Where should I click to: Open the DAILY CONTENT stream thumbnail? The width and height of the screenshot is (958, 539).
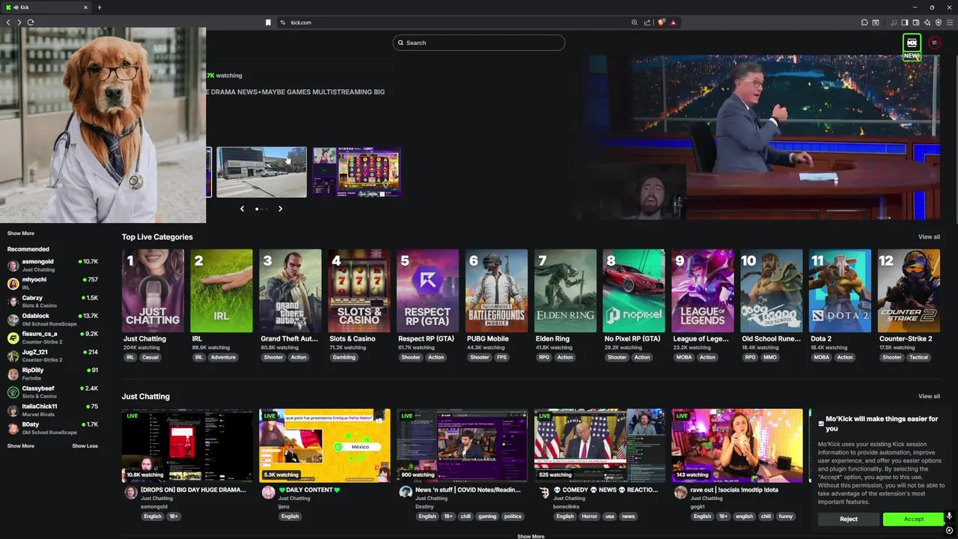pyautogui.click(x=325, y=445)
